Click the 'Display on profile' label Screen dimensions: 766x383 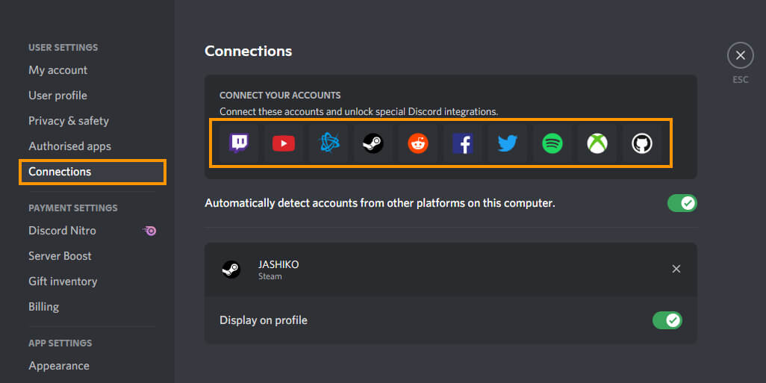264,320
